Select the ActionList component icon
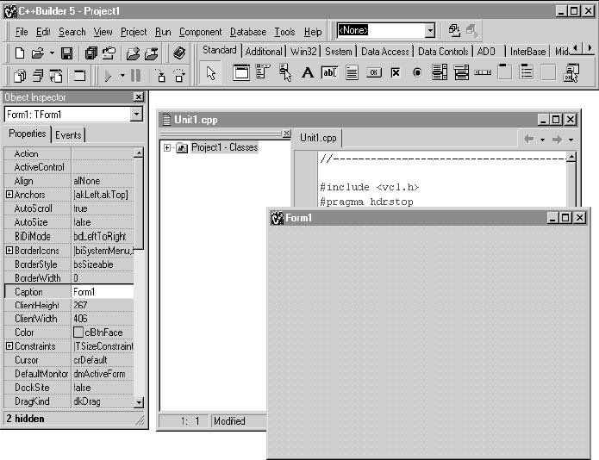 pos(571,72)
